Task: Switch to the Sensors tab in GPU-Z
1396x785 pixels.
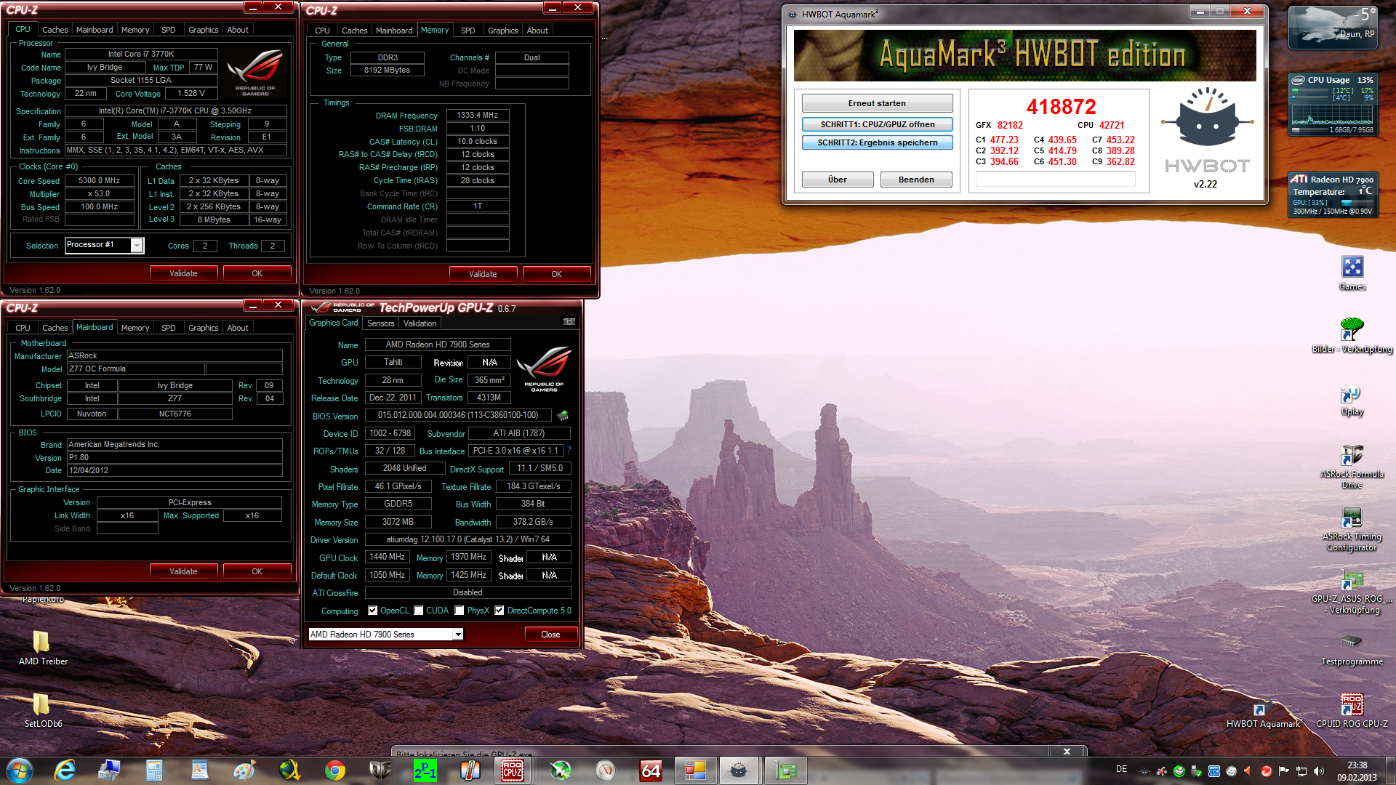Action: pos(380,323)
